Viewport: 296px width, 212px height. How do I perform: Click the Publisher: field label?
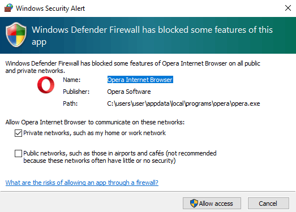(x=76, y=92)
